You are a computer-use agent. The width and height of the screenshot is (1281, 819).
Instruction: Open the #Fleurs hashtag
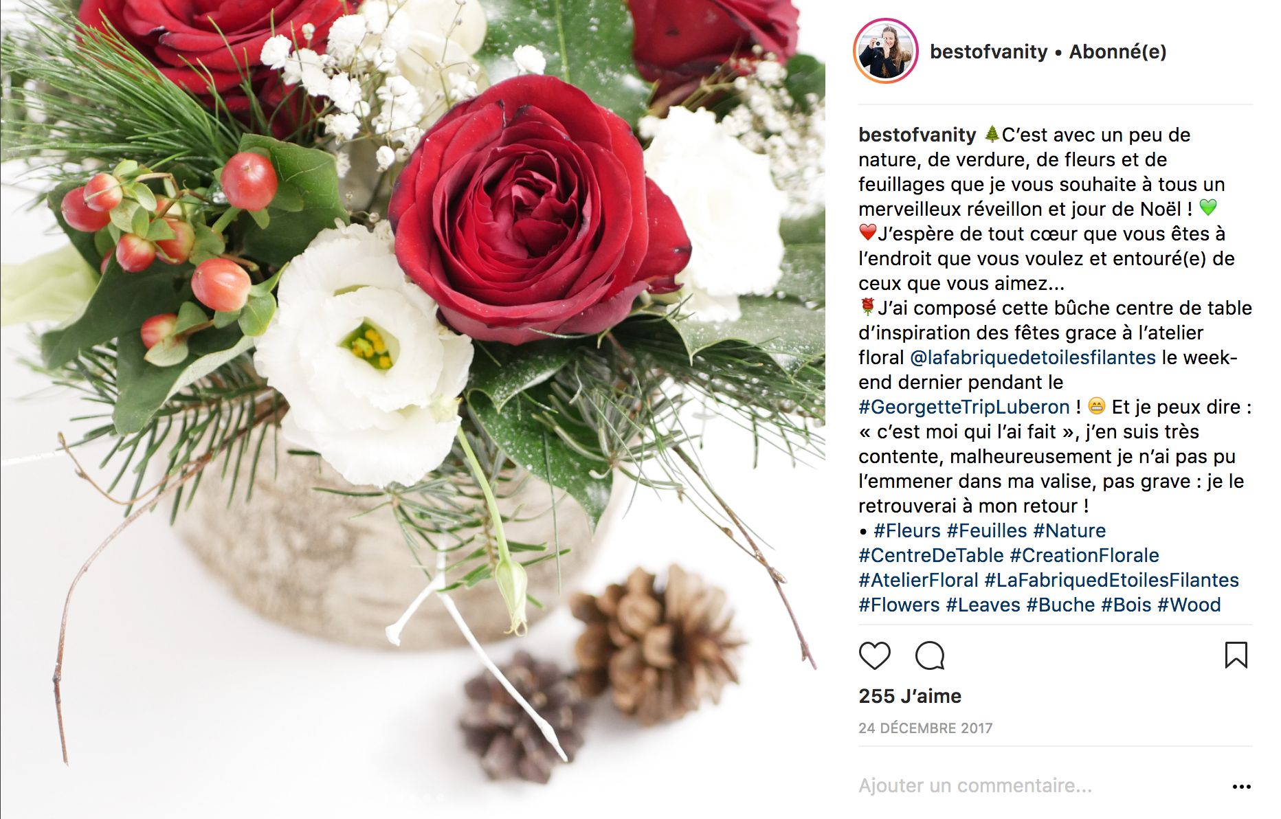click(907, 530)
